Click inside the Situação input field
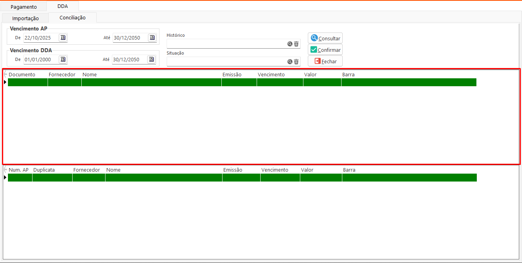The image size is (522, 263). tap(226, 62)
